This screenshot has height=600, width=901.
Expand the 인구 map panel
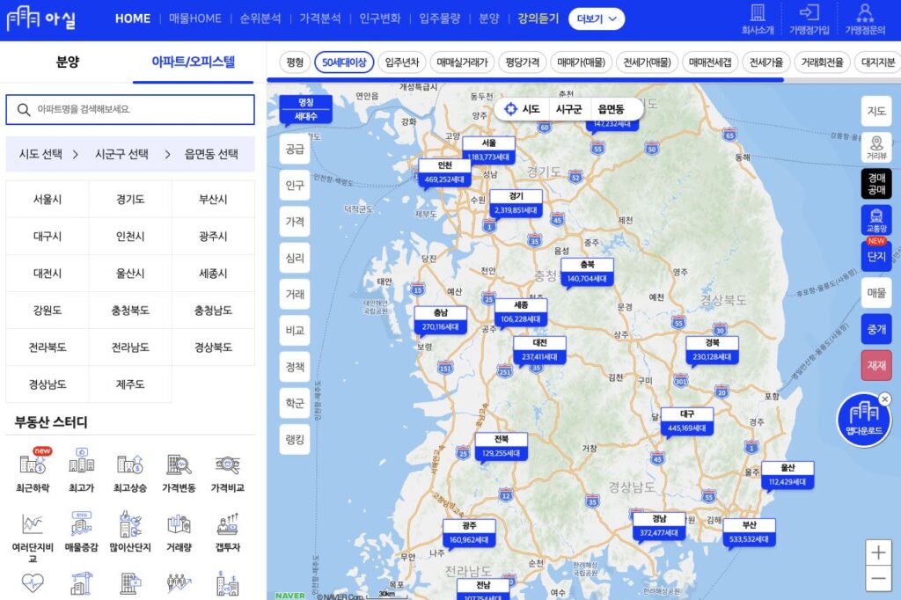(295, 186)
